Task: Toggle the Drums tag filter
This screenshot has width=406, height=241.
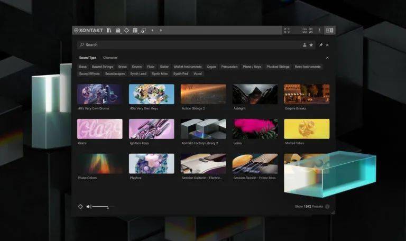Action: coord(137,67)
